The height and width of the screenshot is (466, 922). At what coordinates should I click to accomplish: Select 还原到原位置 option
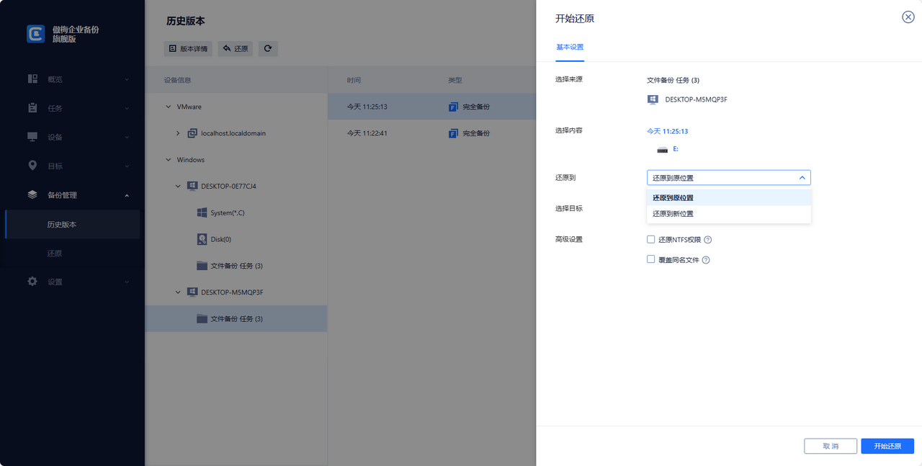729,197
